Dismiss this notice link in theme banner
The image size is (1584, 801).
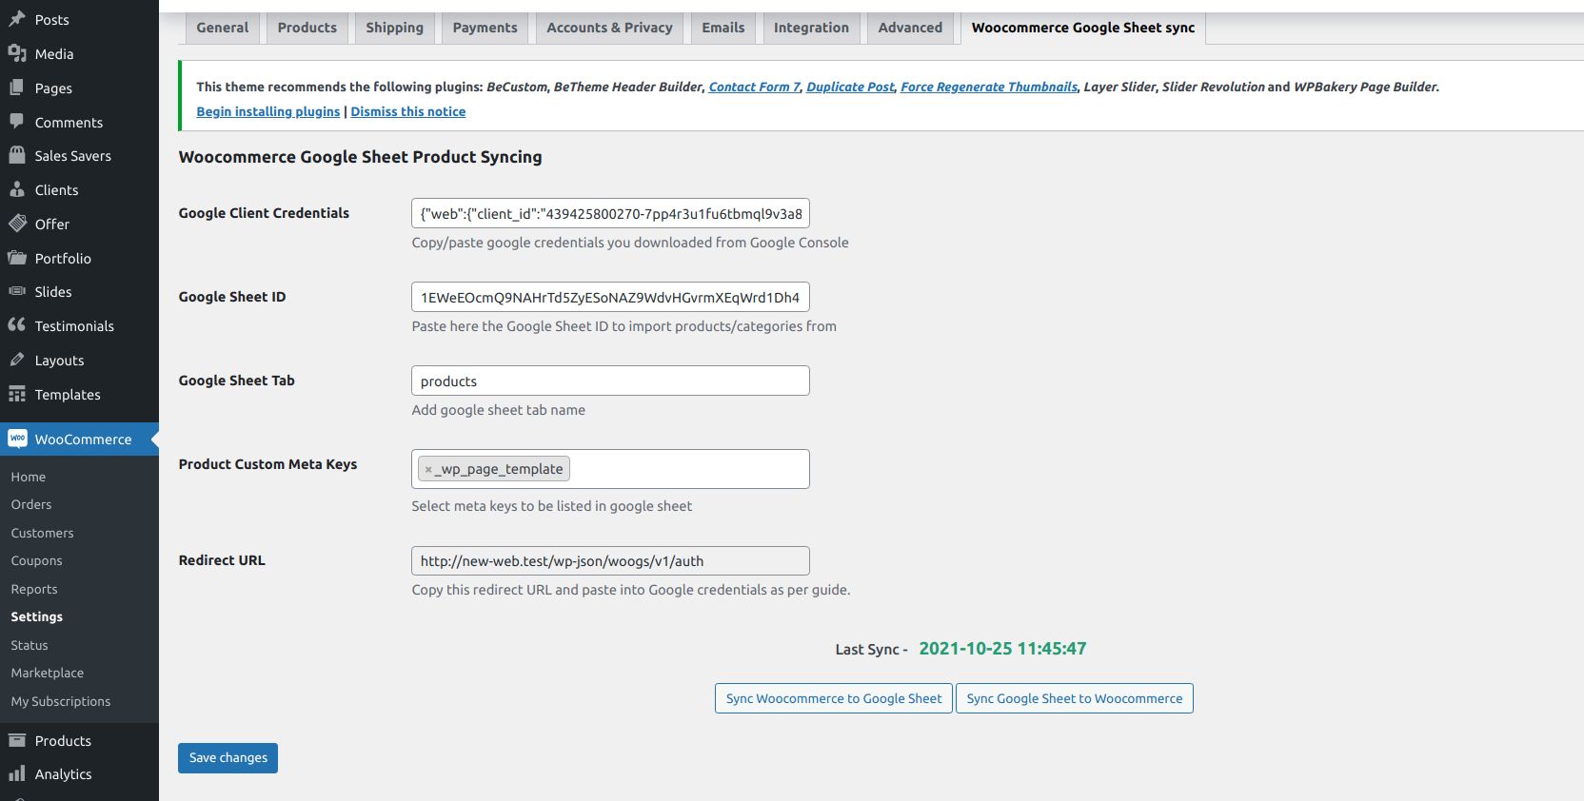[x=407, y=111]
